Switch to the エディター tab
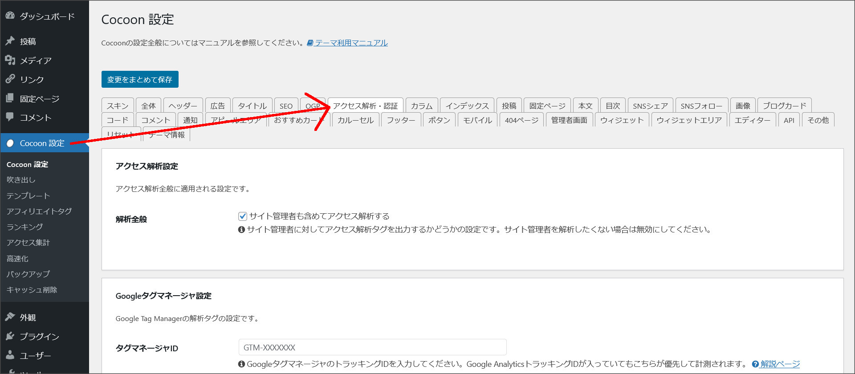 (x=753, y=120)
